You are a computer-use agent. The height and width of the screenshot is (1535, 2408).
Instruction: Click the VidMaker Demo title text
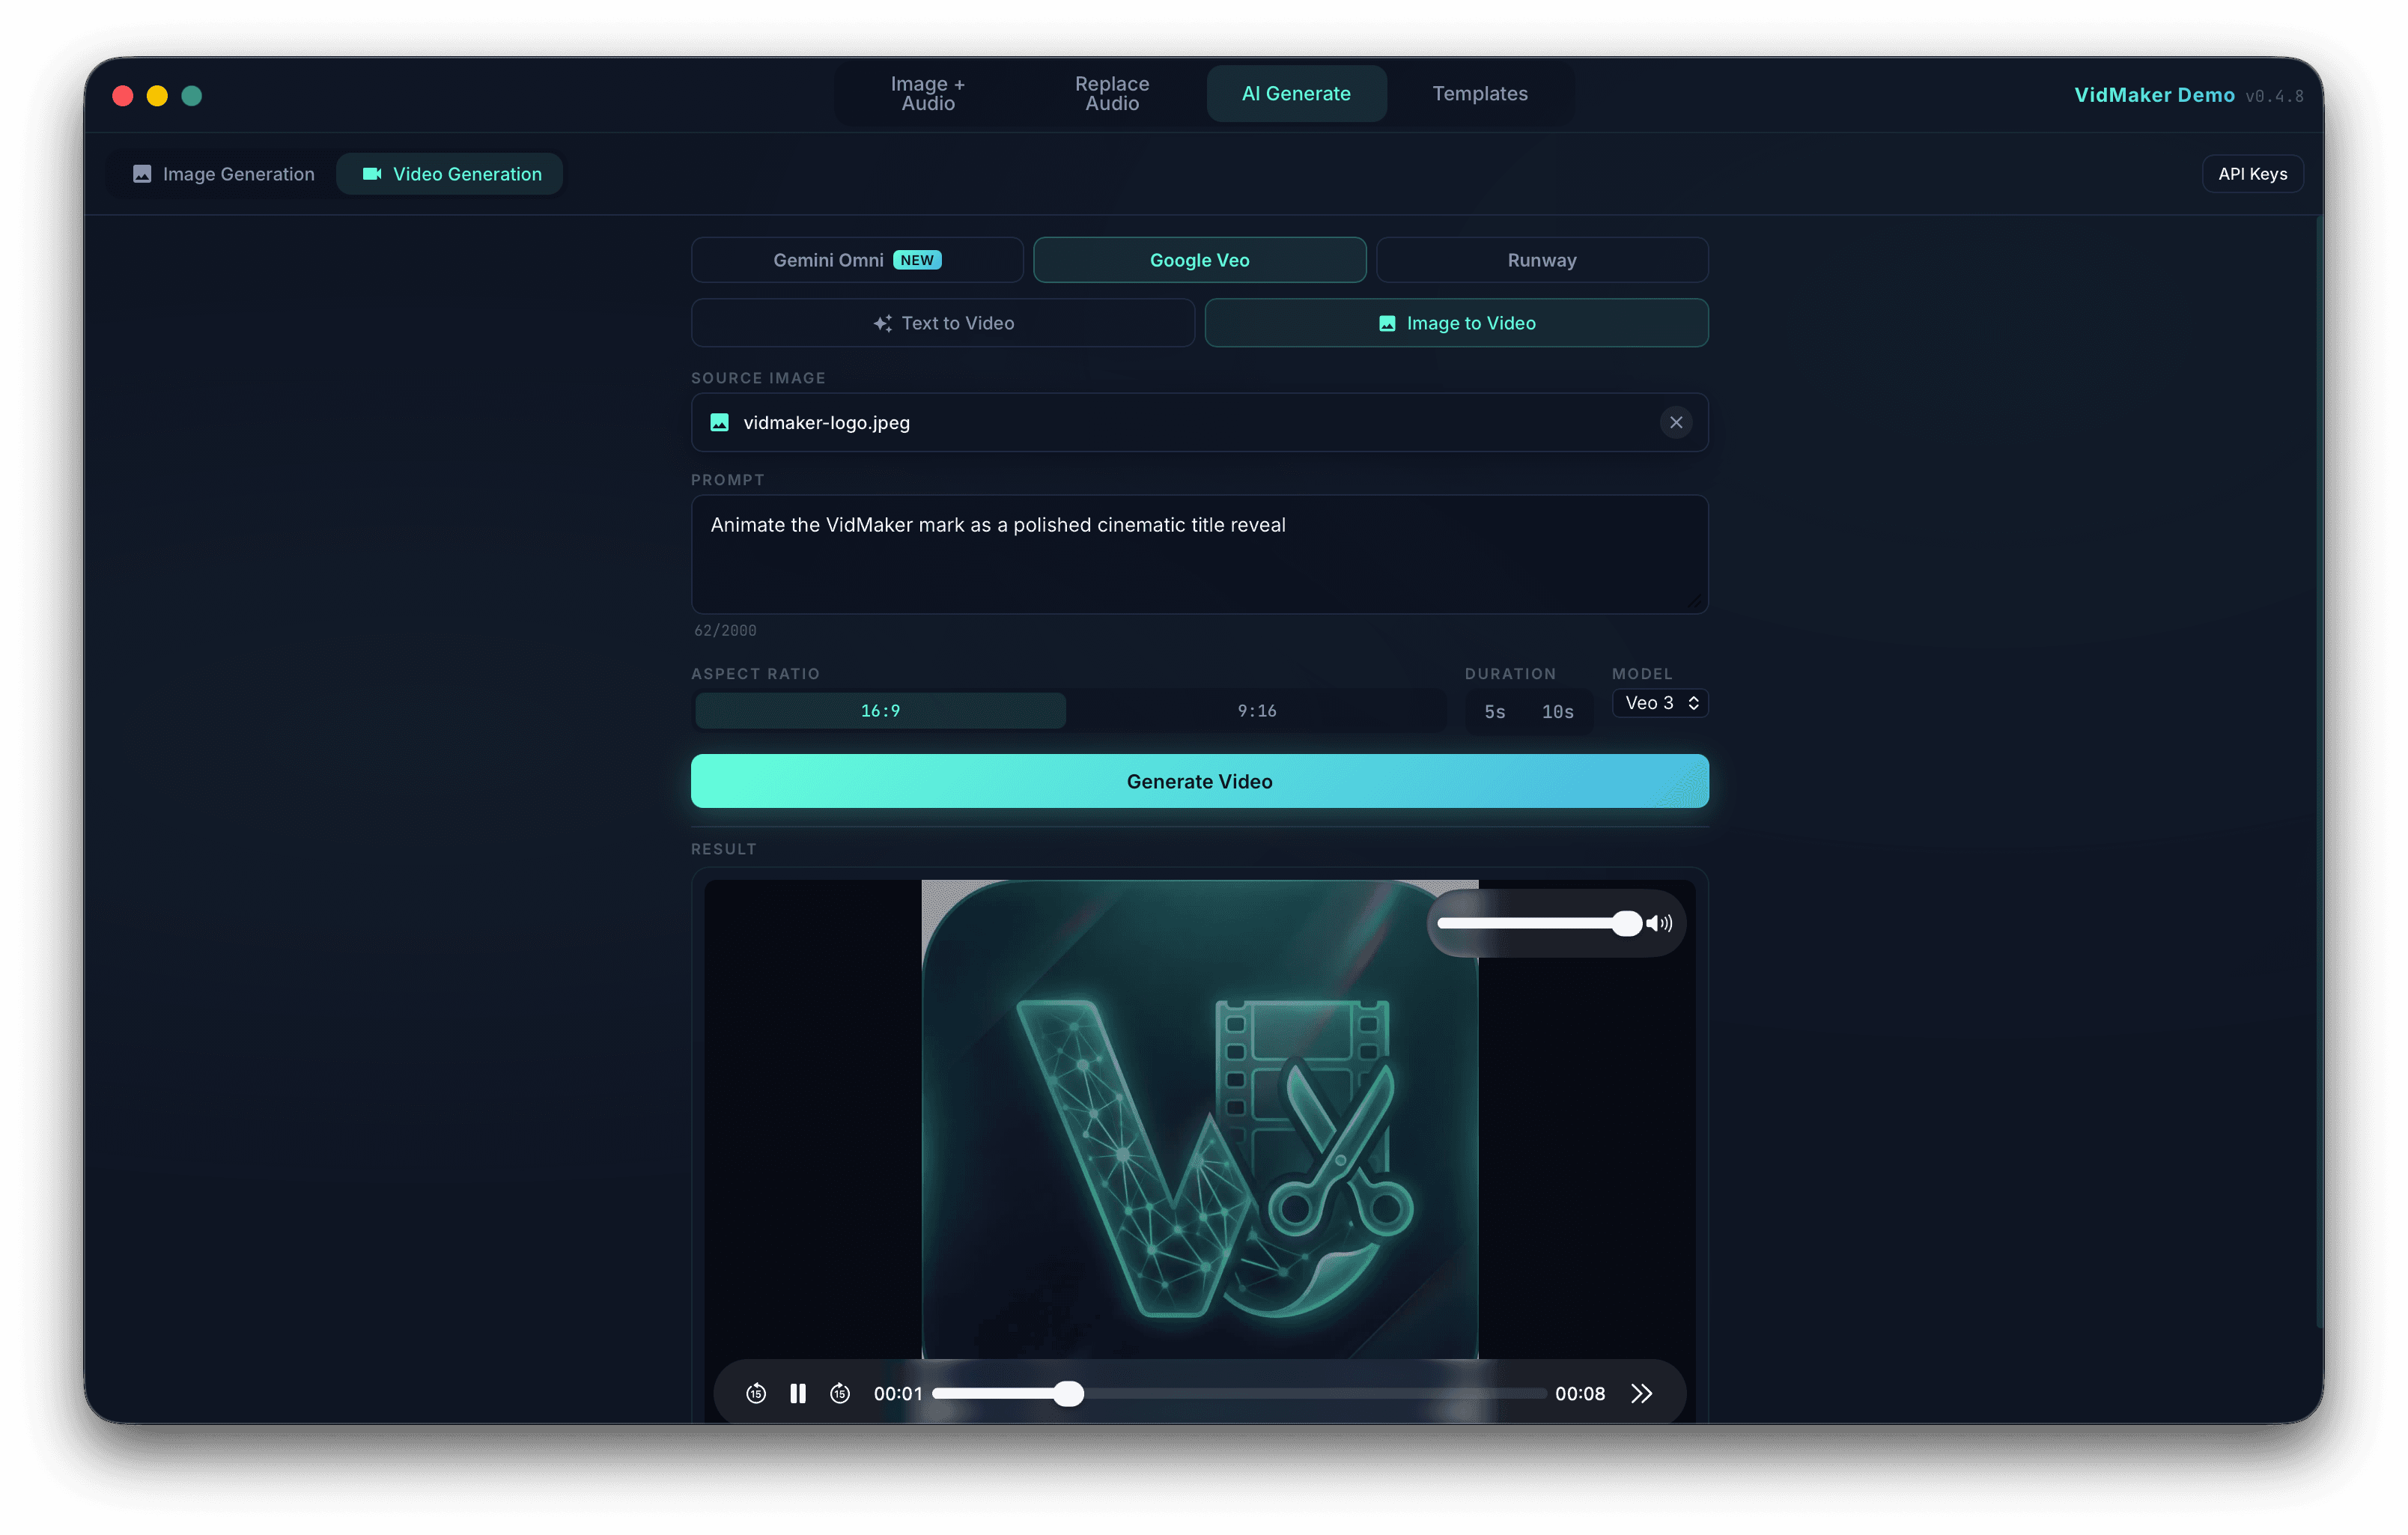(2154, 95)
